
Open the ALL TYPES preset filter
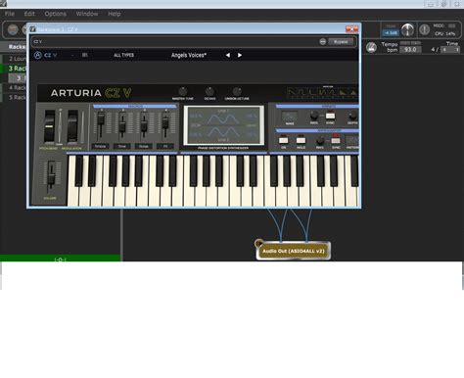pyautogui.click(x=123, y=55)
